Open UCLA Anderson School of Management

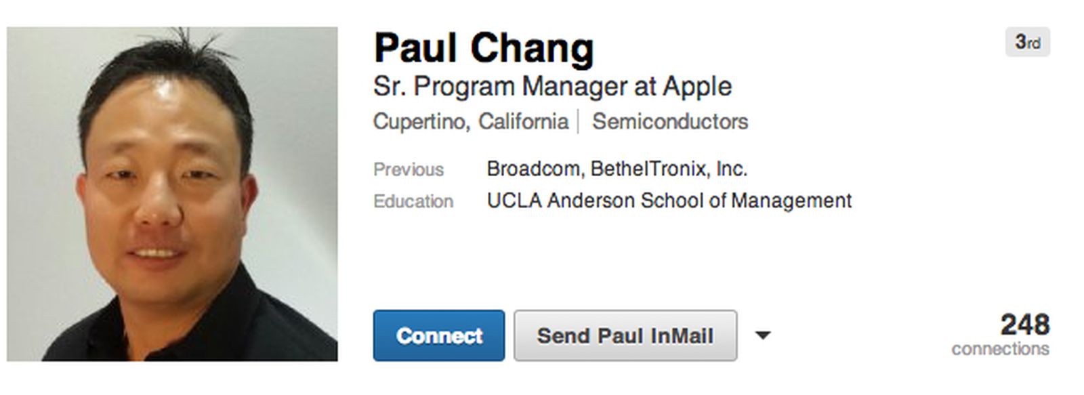point(669,201)
